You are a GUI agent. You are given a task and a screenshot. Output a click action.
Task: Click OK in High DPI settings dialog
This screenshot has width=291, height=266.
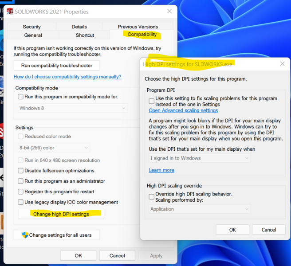(232, 230)
